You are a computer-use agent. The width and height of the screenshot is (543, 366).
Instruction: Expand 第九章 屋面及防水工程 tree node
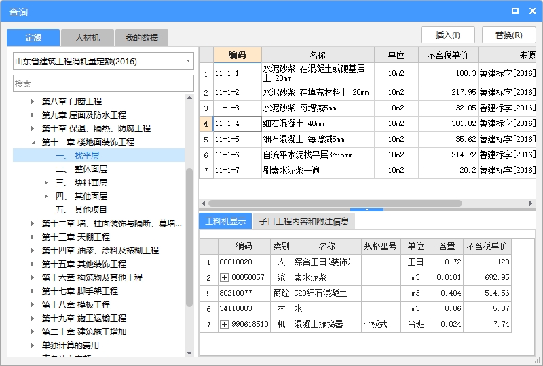point(33,115)
